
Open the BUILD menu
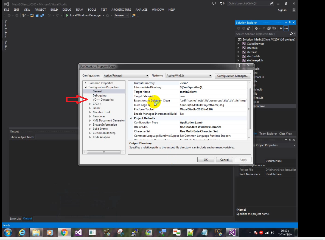(x=54, y=10)
